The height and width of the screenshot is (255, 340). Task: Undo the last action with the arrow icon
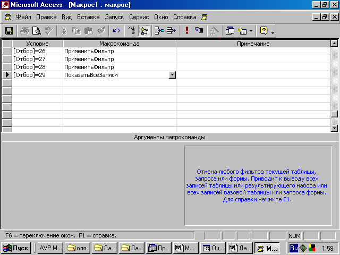[116, 31]
